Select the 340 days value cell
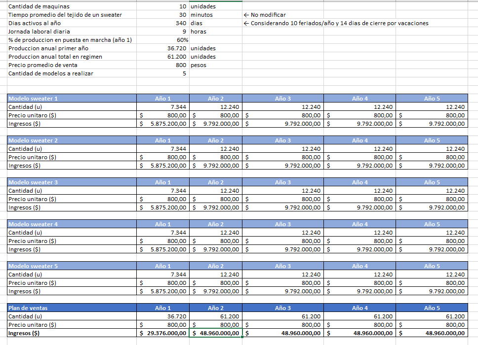The height and width of the screenshot is (345, 478). (163, 23)
